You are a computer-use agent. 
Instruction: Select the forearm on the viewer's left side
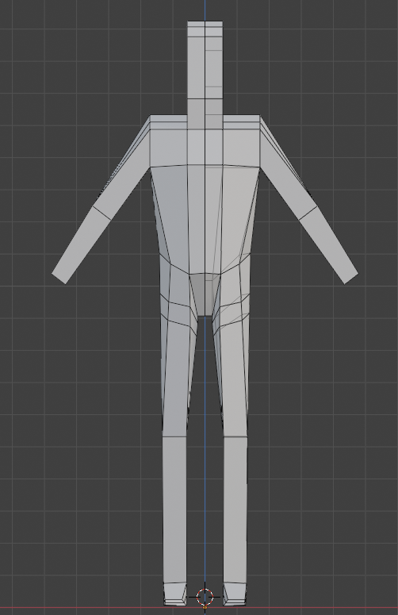point(82,244)
